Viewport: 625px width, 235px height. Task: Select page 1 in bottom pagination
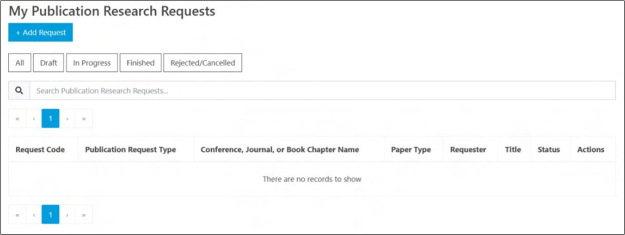(51, 215)
